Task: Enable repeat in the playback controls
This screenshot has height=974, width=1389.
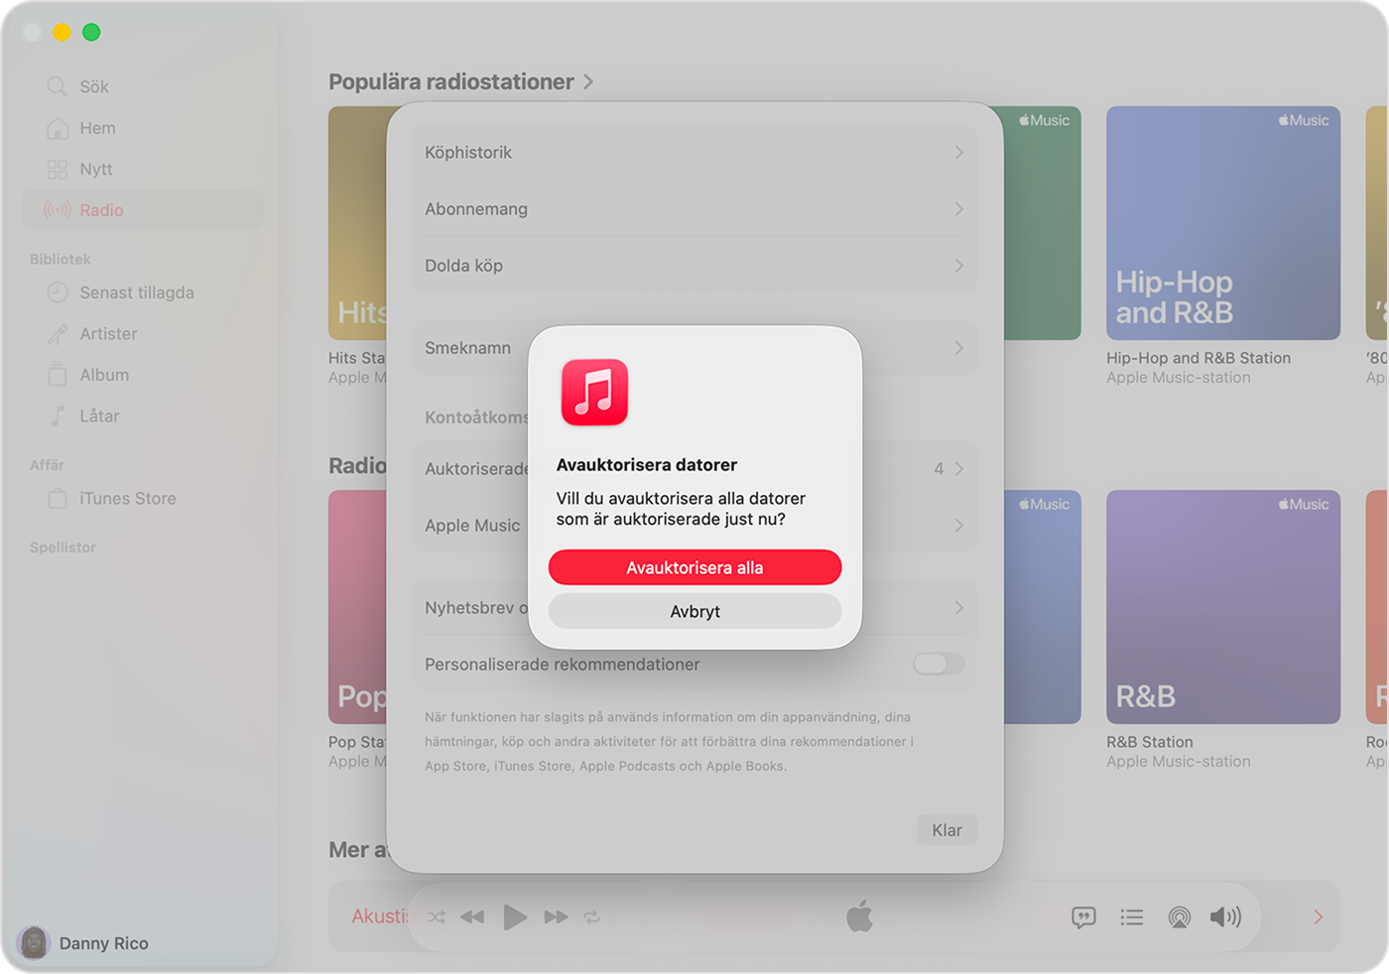Action: coord(592,916)
